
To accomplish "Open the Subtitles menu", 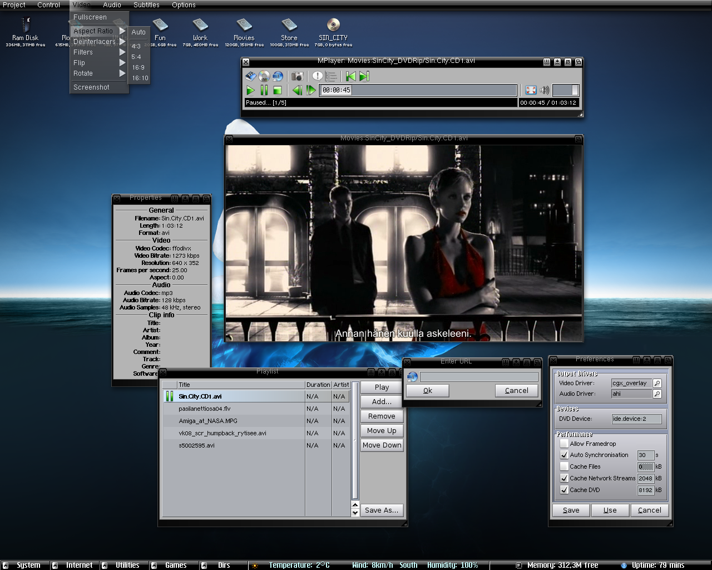I will point(146,4).
